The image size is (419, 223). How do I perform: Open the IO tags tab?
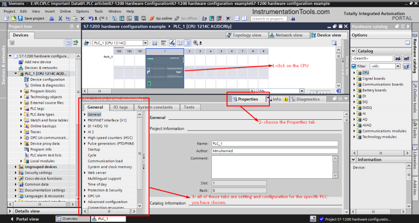120,107
